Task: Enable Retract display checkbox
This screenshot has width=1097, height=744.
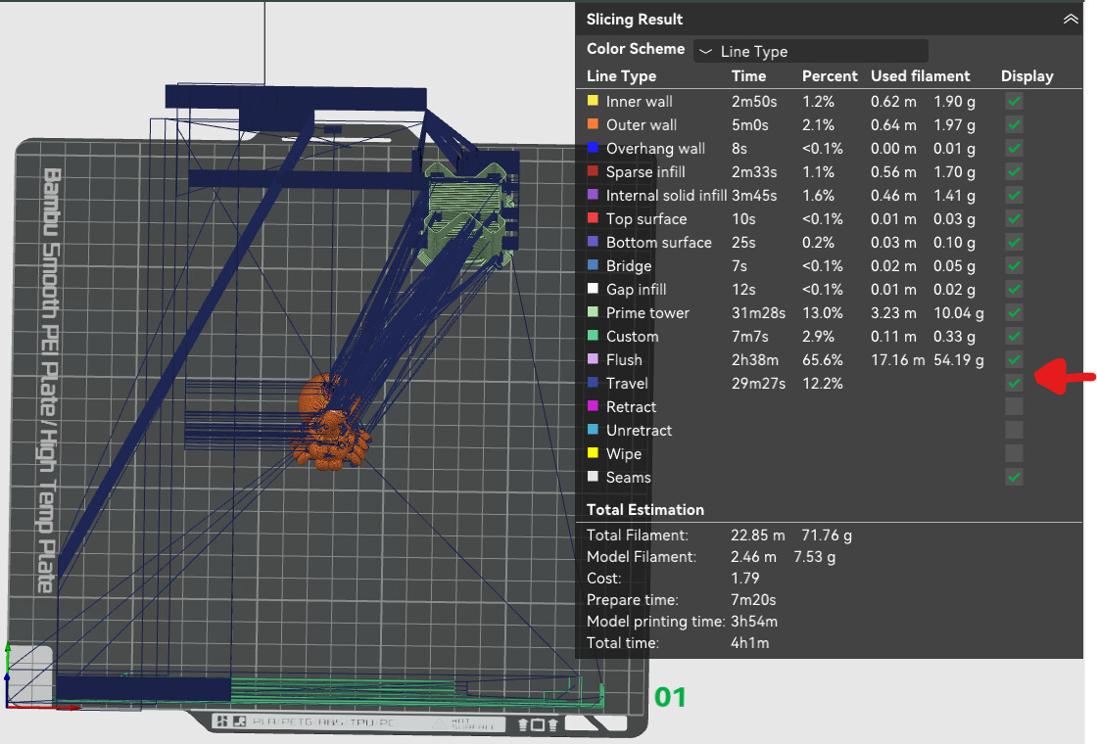Action: click(1015, 406)
